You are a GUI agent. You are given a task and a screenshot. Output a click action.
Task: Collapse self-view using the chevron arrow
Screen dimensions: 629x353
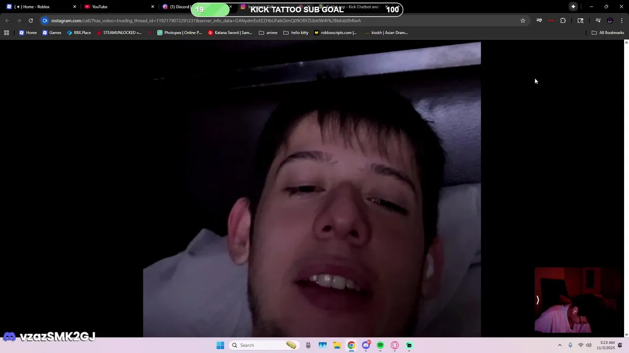pos(538,300)
